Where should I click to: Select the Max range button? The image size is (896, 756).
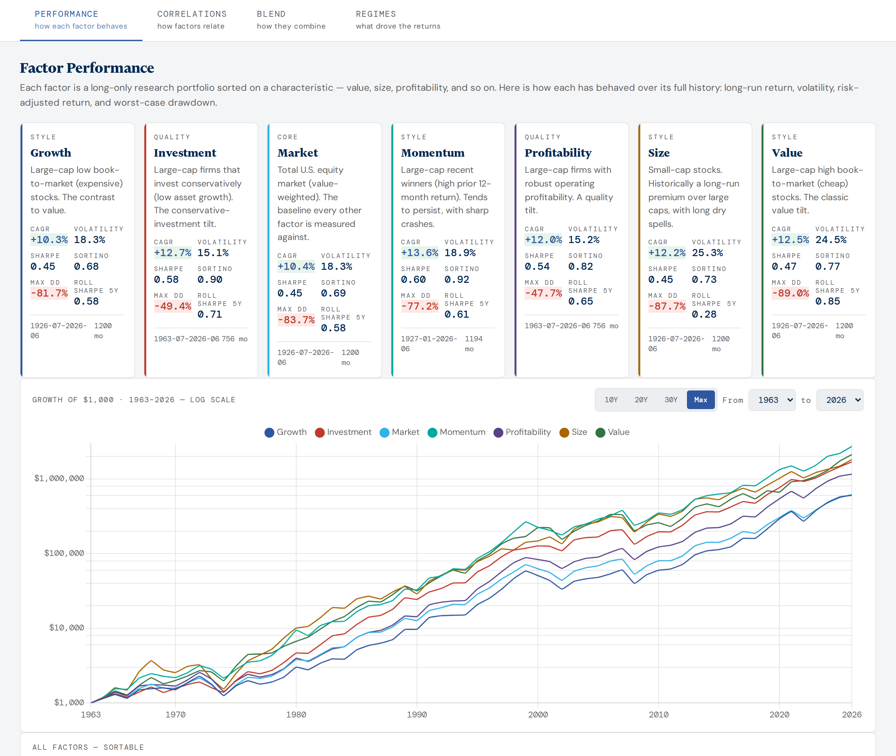click(700, 400)
